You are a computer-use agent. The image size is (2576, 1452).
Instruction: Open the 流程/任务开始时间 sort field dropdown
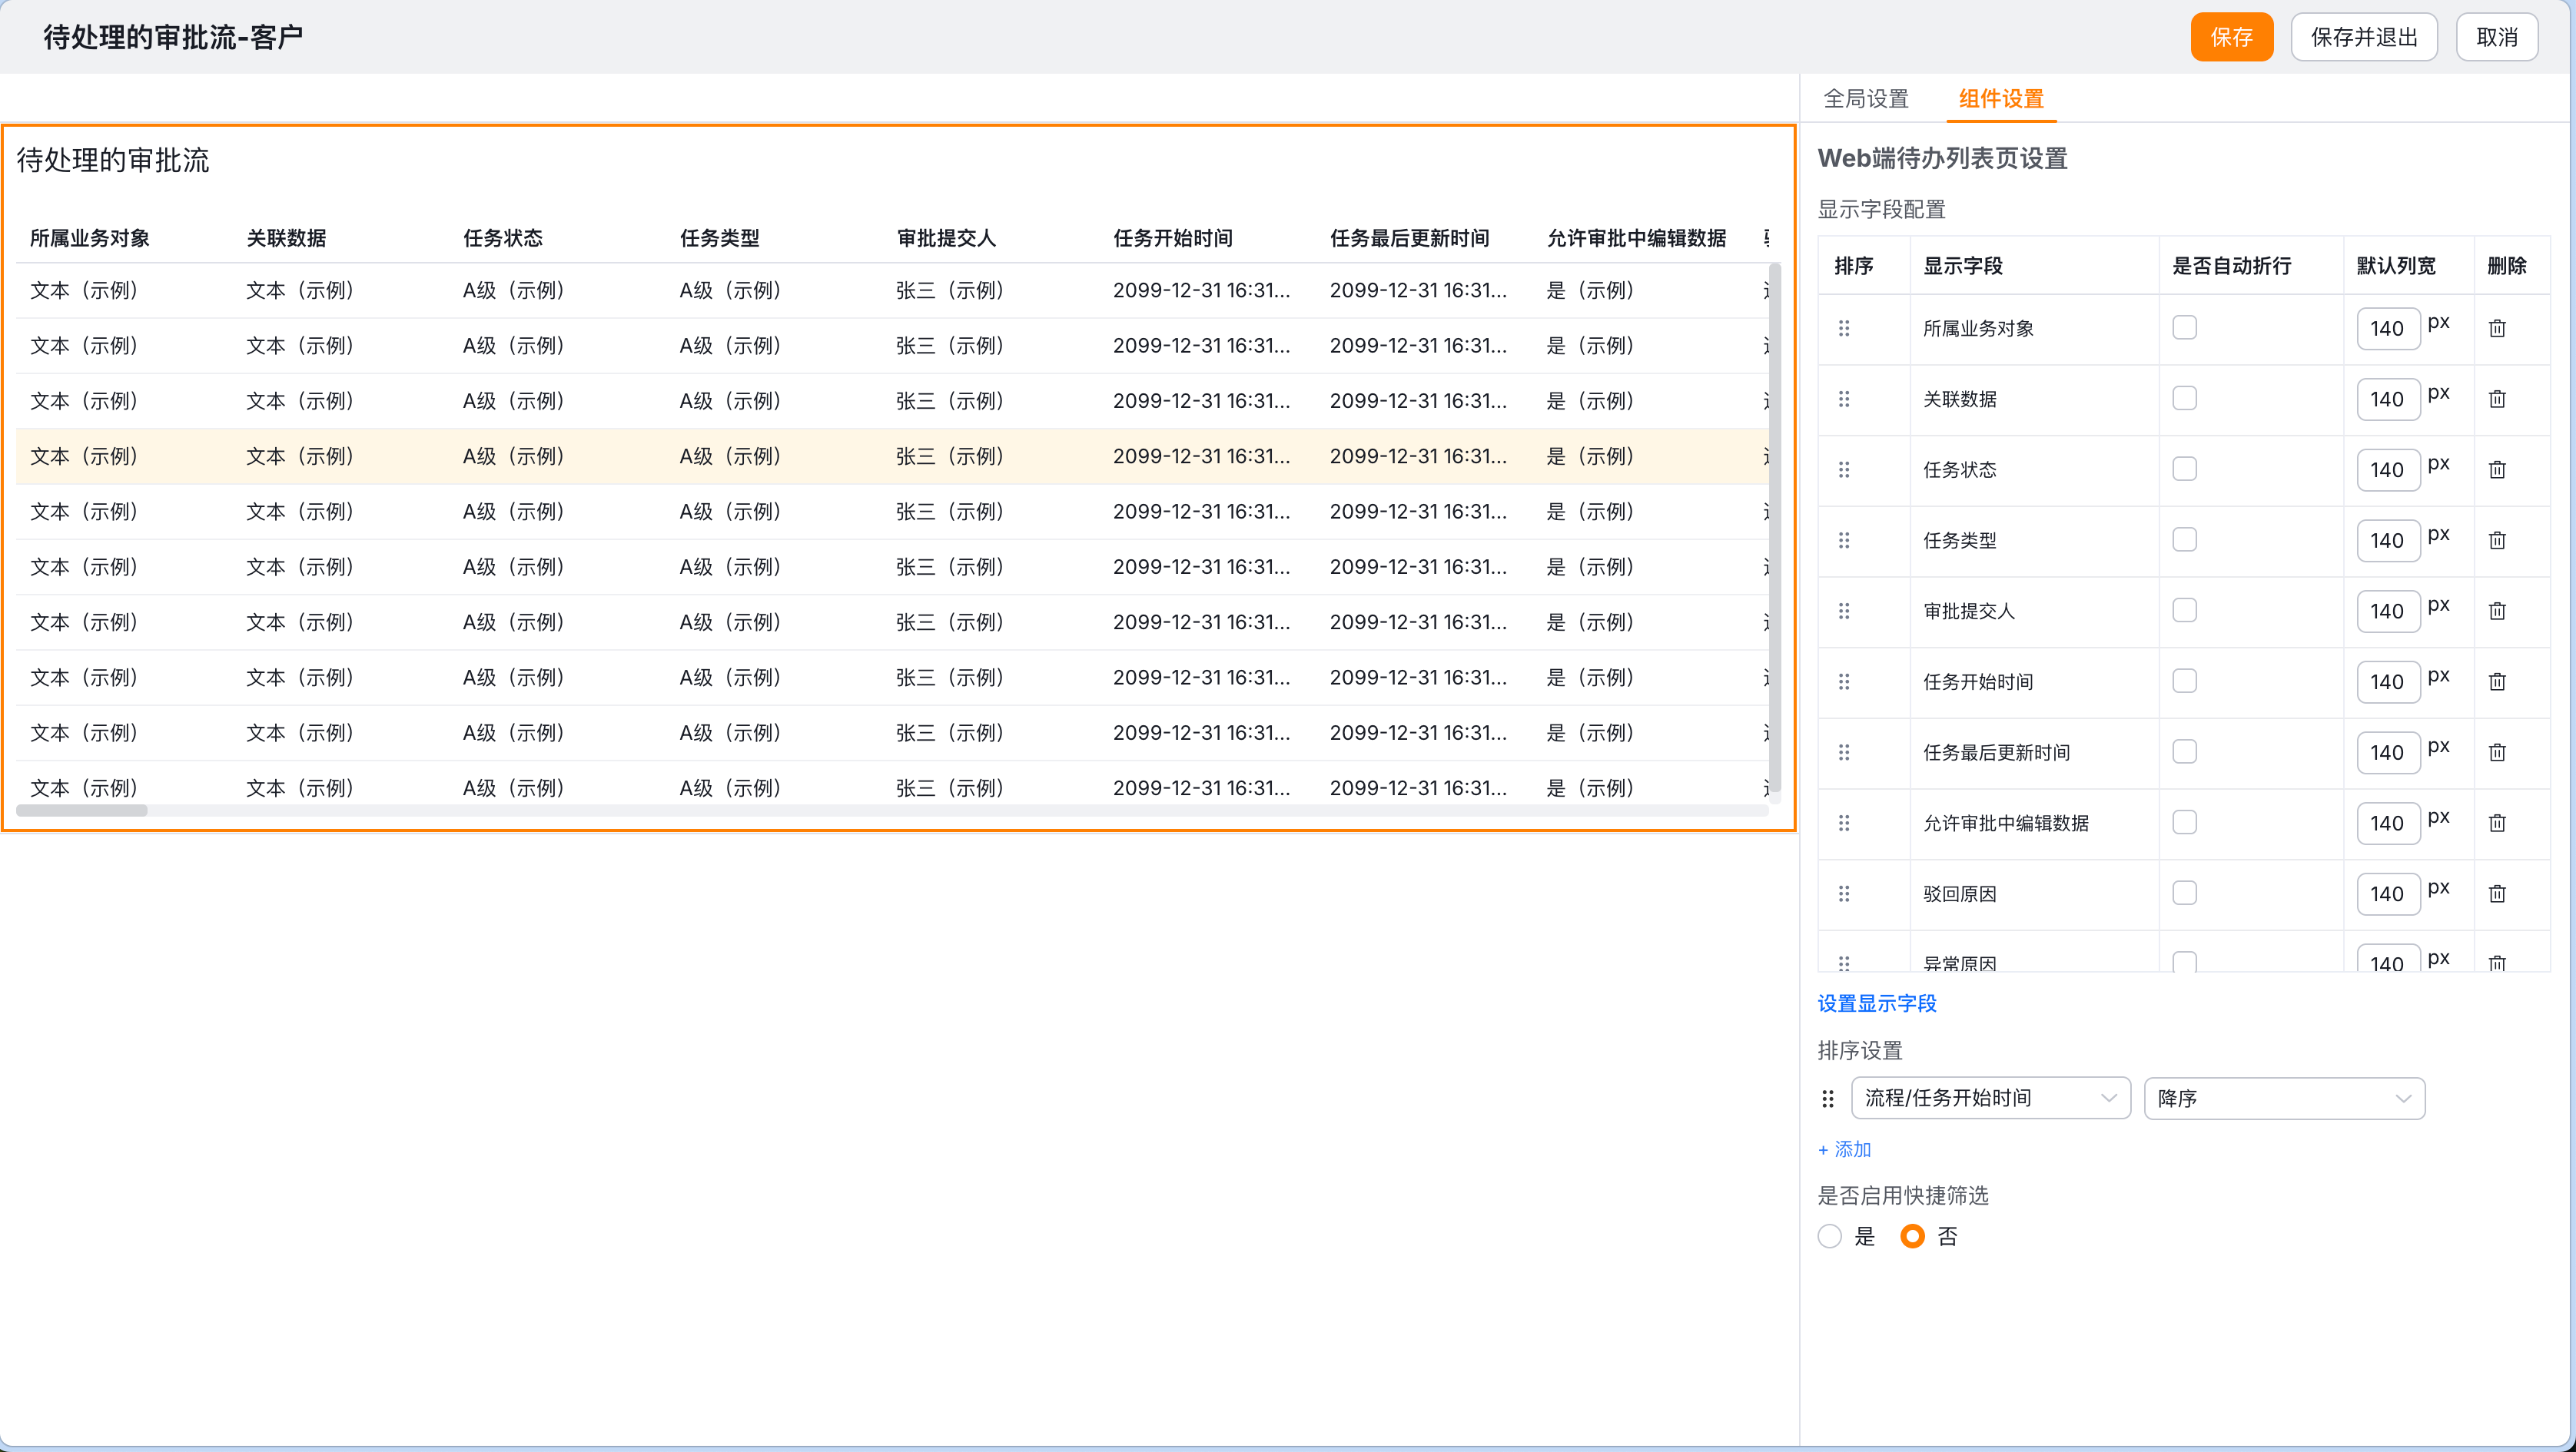click(x=1990, y=1099)
